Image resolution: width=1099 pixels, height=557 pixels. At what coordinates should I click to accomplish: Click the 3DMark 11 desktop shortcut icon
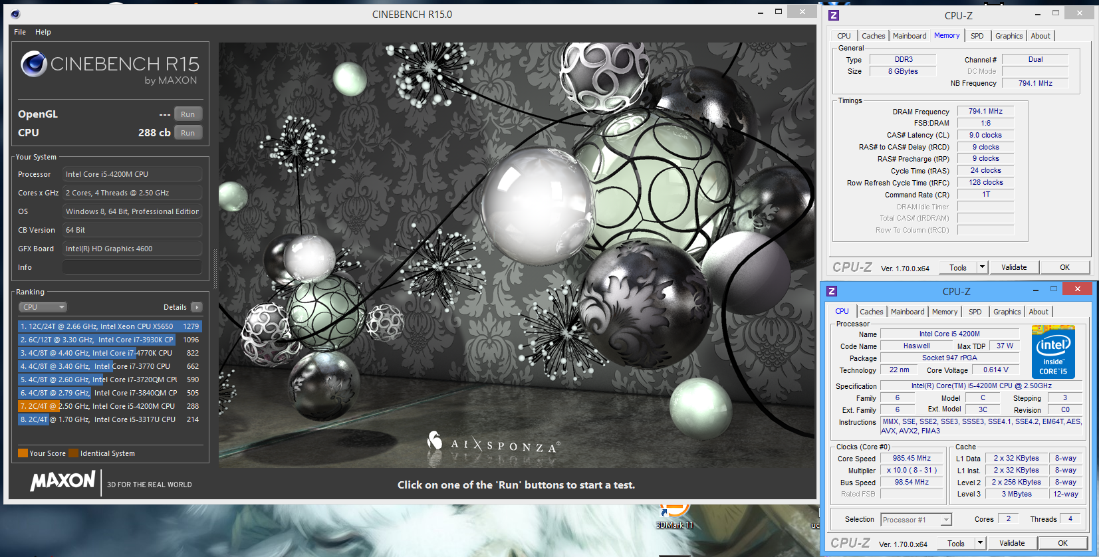click(x=674, y=516)
